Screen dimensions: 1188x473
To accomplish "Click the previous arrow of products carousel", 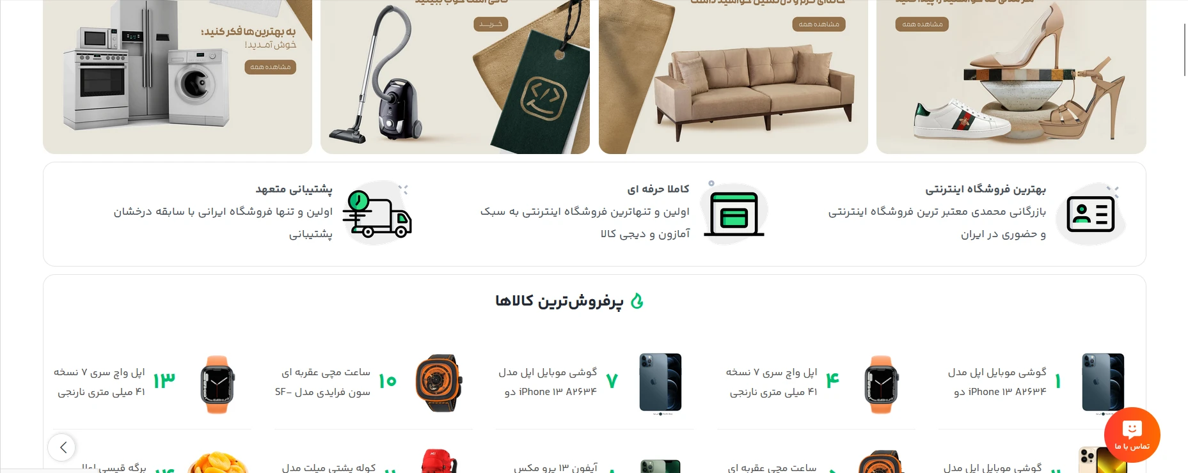I will tap(62, 447).
